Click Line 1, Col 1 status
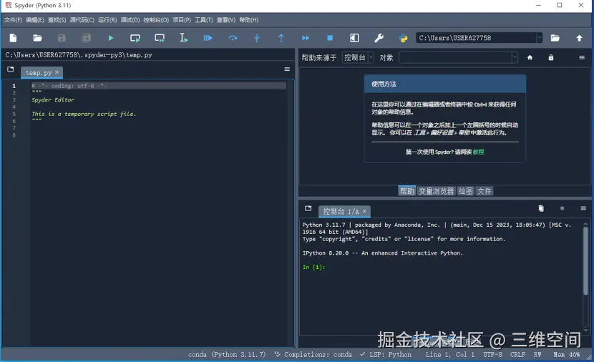Viewport: 594px width, 362px height. [x=449, y=354]
